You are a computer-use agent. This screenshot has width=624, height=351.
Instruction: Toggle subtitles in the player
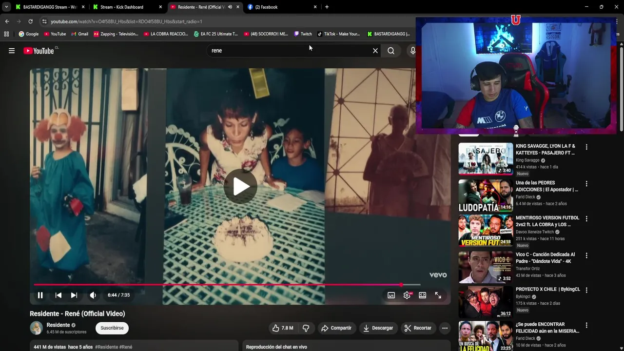pyautogui.click(x=391, y=295)
